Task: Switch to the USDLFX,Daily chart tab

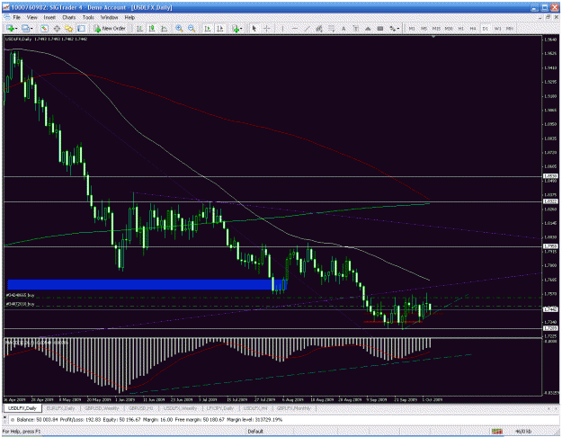Action: tap(22, 408)
